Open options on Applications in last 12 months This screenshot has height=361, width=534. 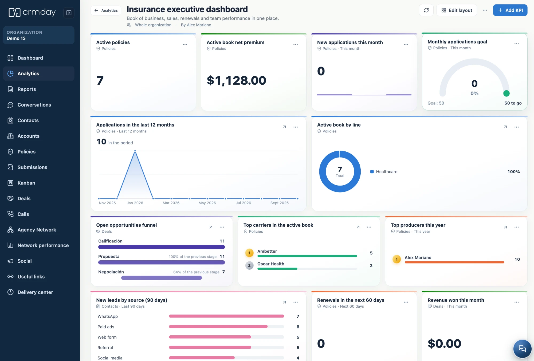(296, 127)
